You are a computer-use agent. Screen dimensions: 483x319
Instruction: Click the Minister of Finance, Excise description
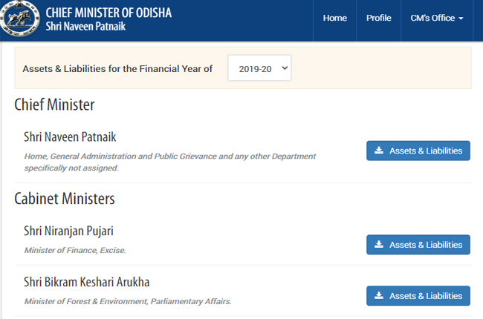tap(75, 251)
